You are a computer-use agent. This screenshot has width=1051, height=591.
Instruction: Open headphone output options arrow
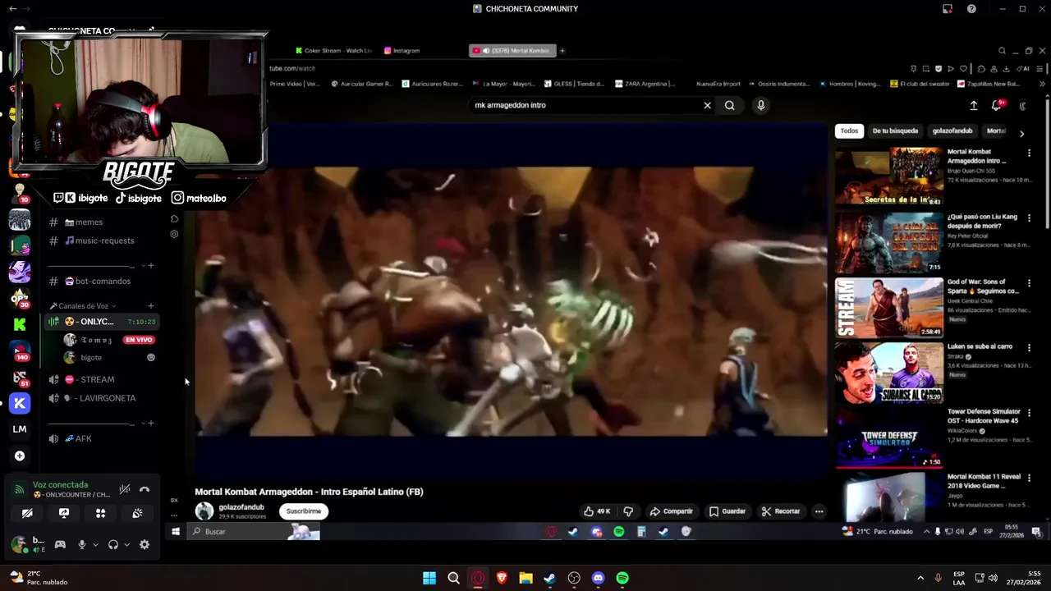(126, 544)
